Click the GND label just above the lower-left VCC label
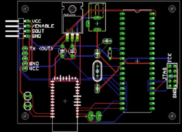Viewport: 182px width, 132px height. (34, 64)
